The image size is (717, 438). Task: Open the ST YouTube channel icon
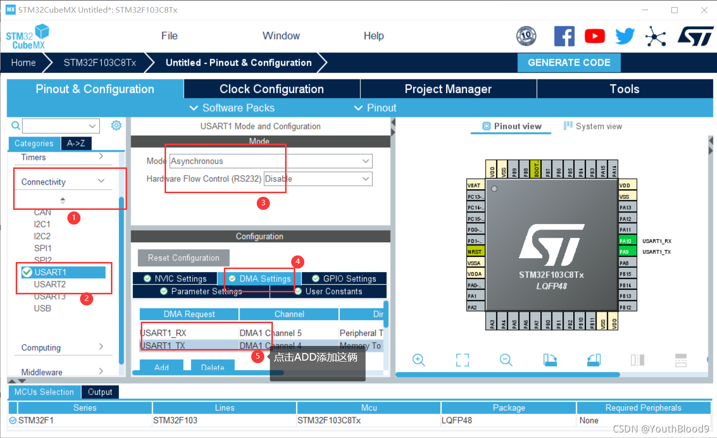[594, 36]
